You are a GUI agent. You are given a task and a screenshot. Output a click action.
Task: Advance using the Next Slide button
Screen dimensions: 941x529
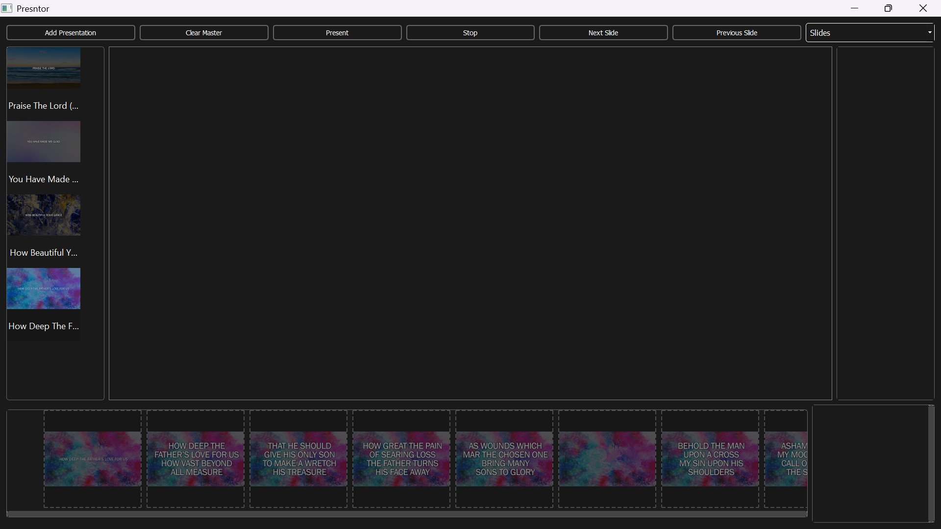[603, 32]
